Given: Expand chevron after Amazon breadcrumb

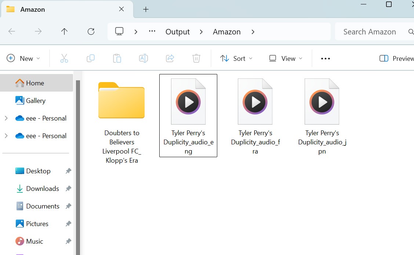Looking at the screenshot, I should pos(253,32).
